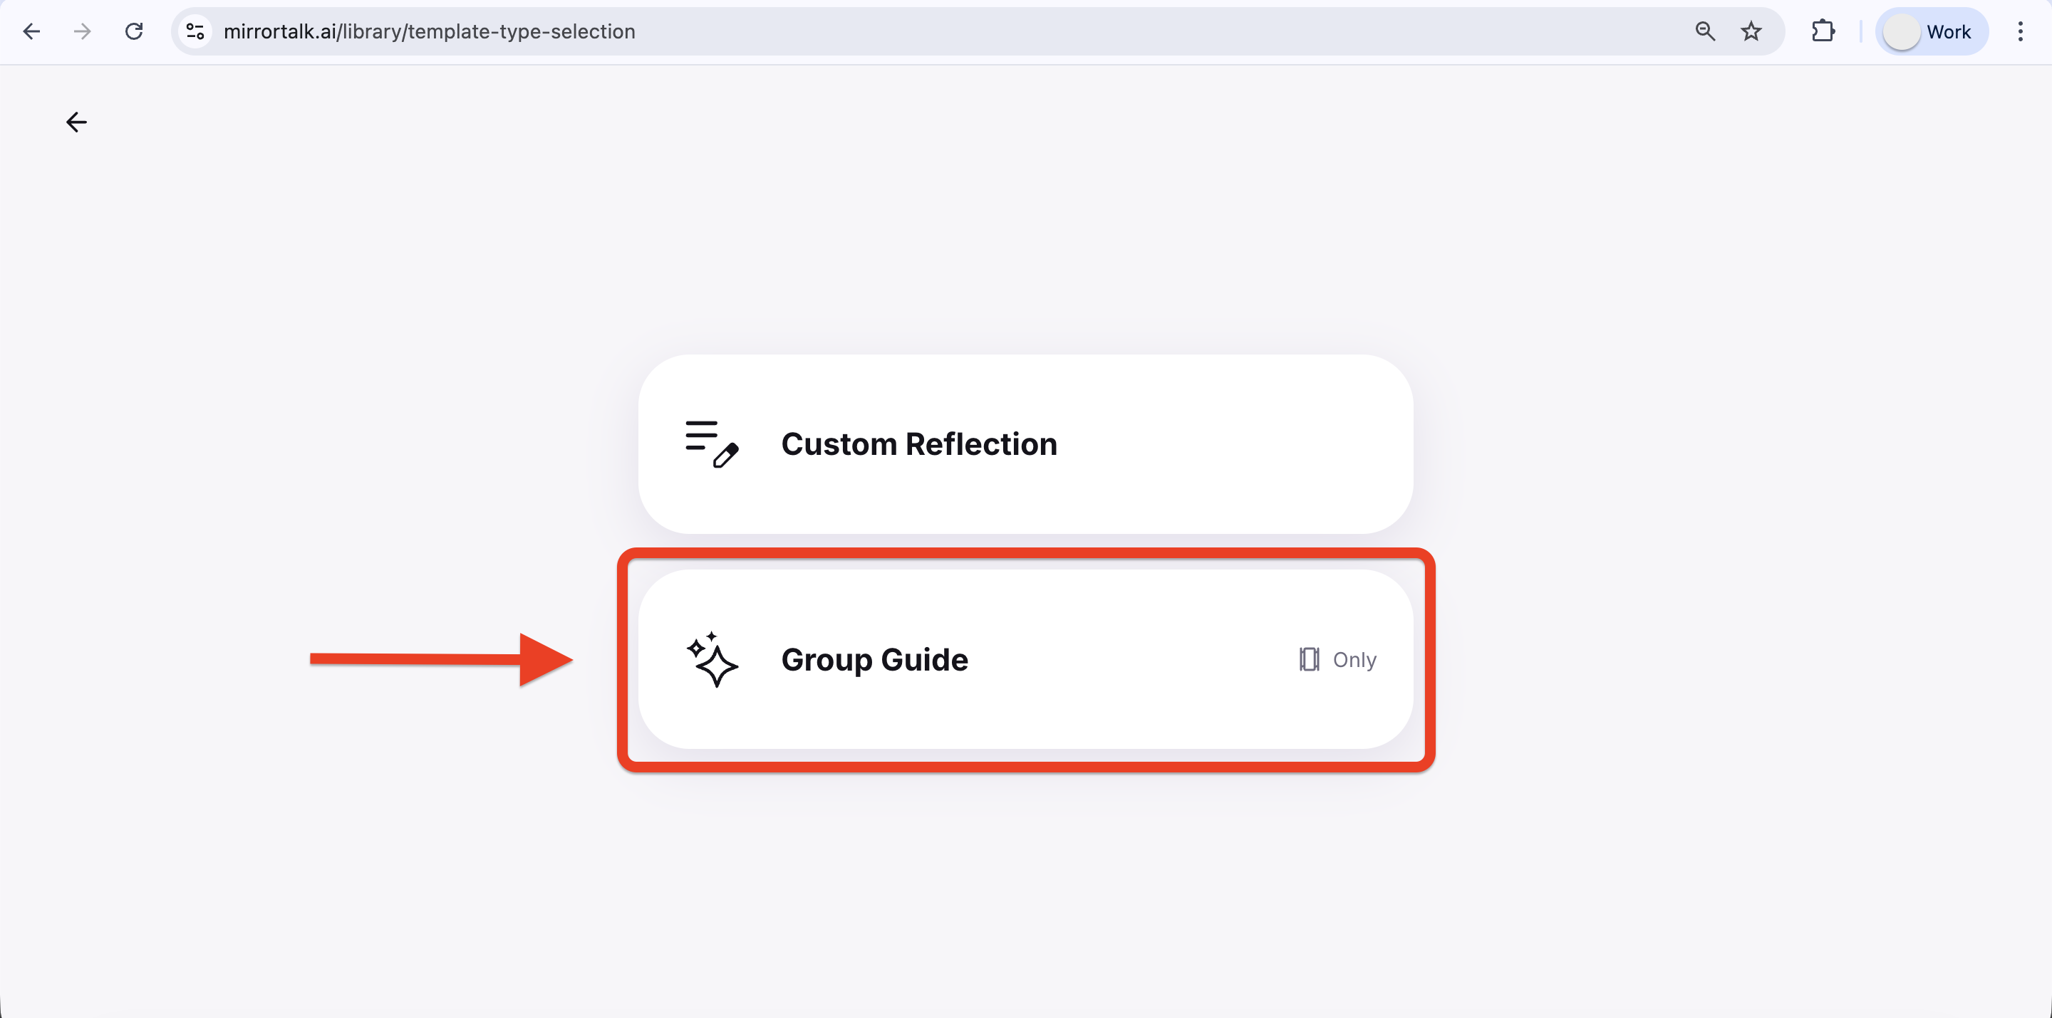
Task: Click the profile avatar circle
Action: [1901, 33]
